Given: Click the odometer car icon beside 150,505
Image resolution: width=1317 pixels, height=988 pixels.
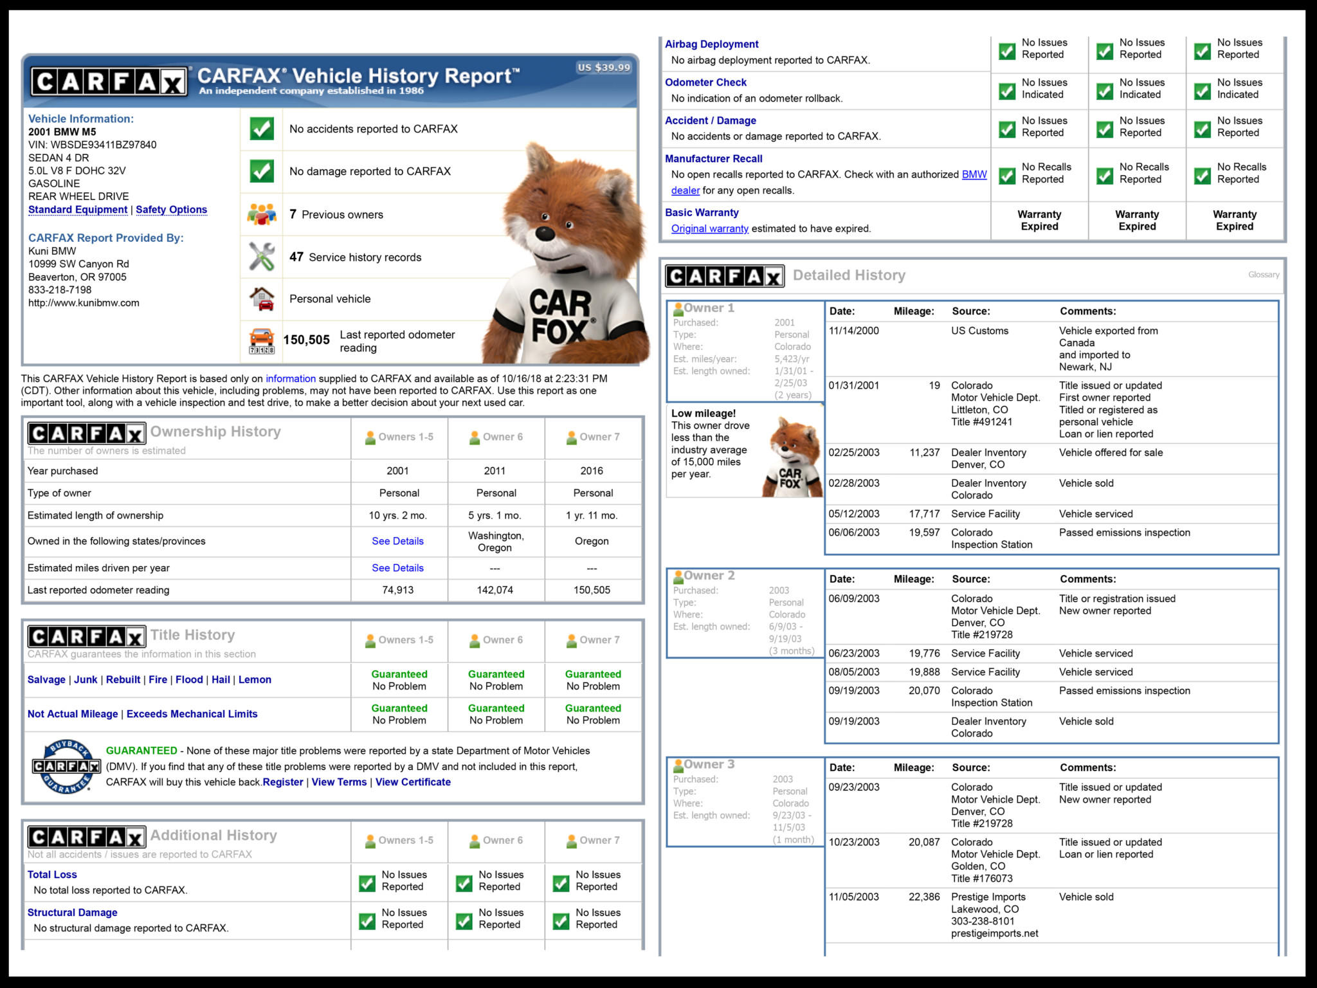Looking at the screenshot, I should (262, 341).
